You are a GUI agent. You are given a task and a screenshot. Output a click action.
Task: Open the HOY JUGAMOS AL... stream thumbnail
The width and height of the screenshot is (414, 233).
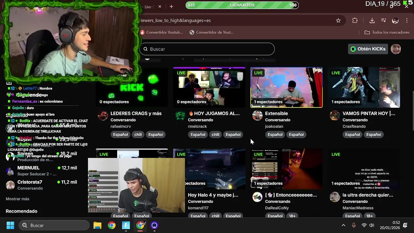click(209, 87)
